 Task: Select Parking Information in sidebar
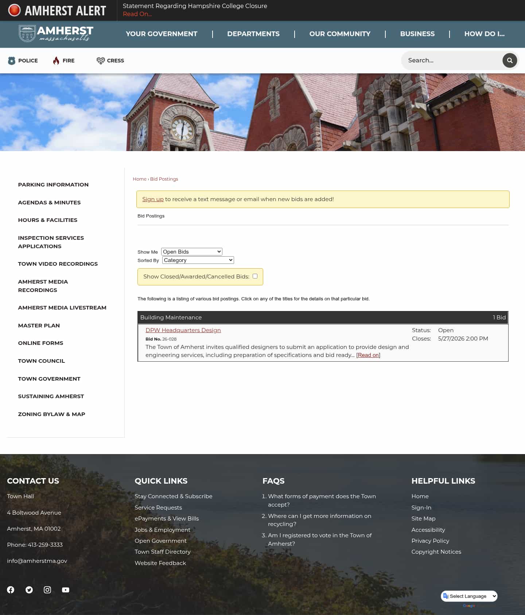tap(53, 185)
